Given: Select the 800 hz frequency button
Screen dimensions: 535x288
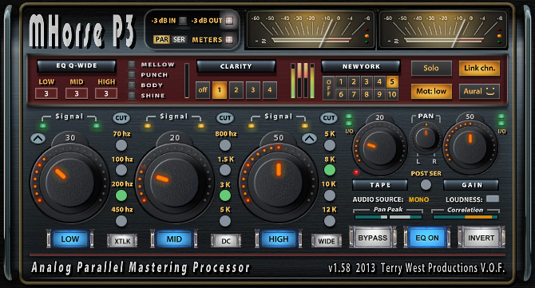Looking at the screenshot, I should 225,145.
